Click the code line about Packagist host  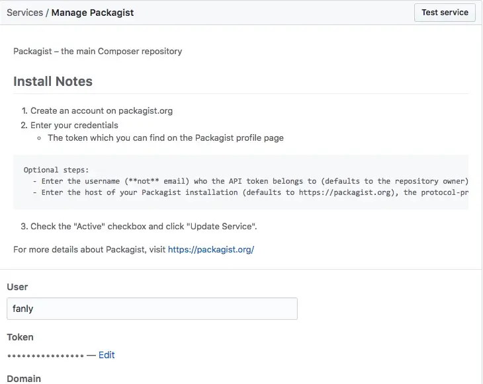point(251,192)
